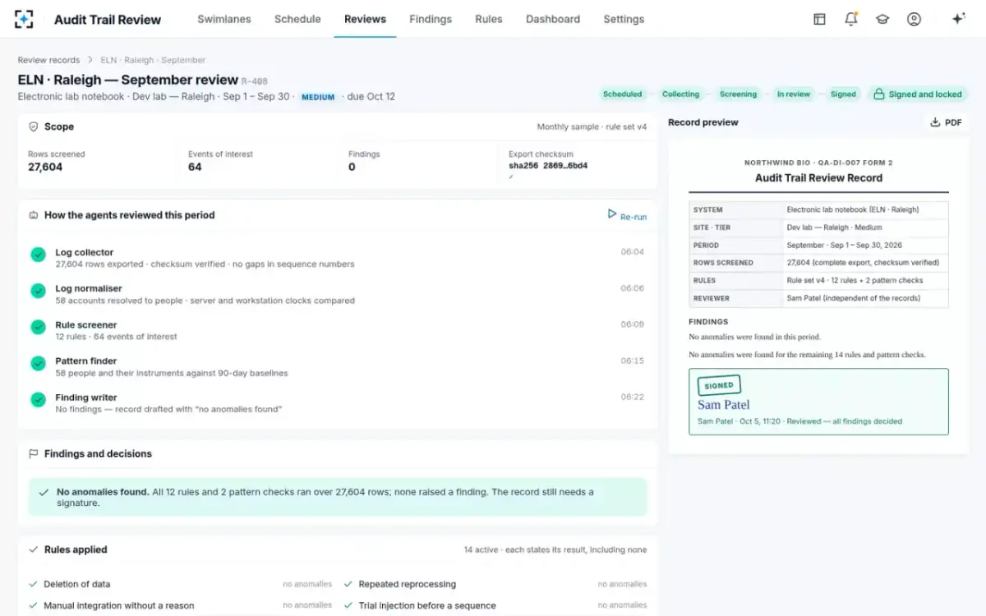Go back to Review records breadcrumb

coord(49,60)
